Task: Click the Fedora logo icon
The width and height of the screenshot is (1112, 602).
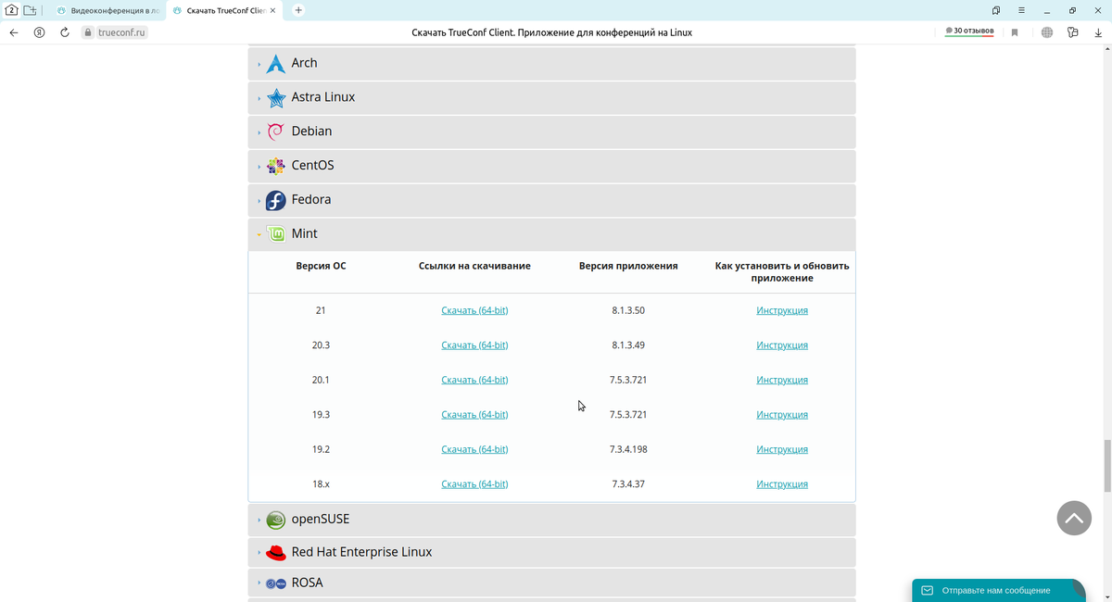Action: (275, 200)
